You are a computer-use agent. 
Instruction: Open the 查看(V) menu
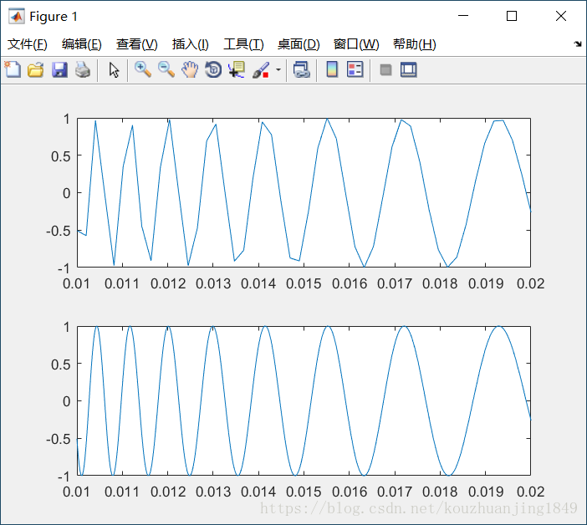coord(136,44)
